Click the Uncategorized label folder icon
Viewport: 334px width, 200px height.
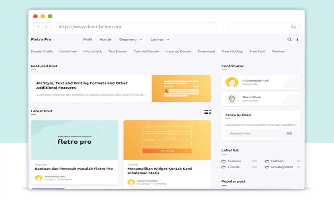click(x=267, y=167)
